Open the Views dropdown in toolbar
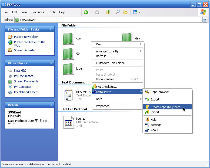This screenshot has width=210, height=168. click(136, 12)
